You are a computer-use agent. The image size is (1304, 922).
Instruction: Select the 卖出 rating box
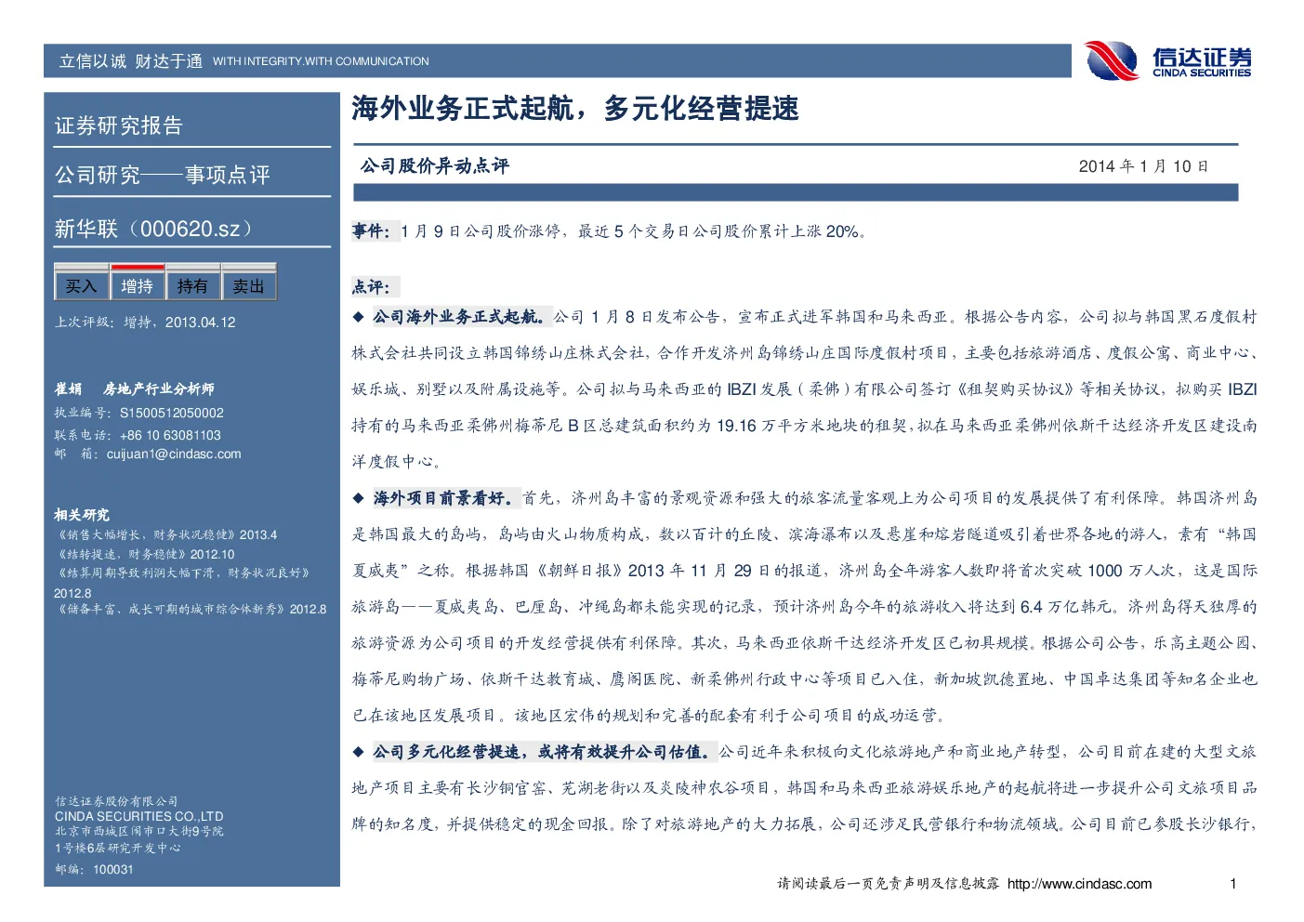coord(248,284)
